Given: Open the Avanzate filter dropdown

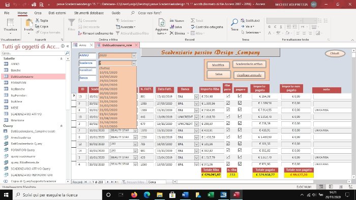Looking at the screenshot, I should coord(126,27).
